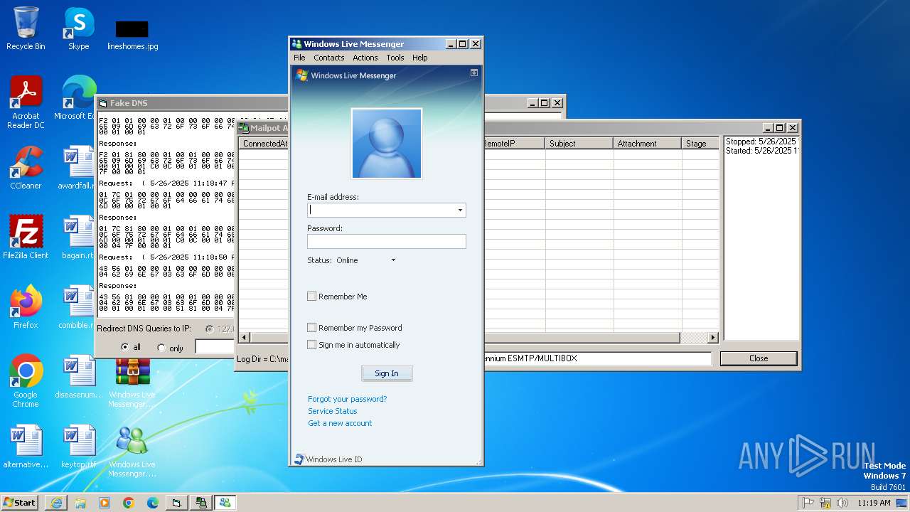This screenshot has width=910, height=512.
Task: Click the Sign In button
Action: [387, 373]
